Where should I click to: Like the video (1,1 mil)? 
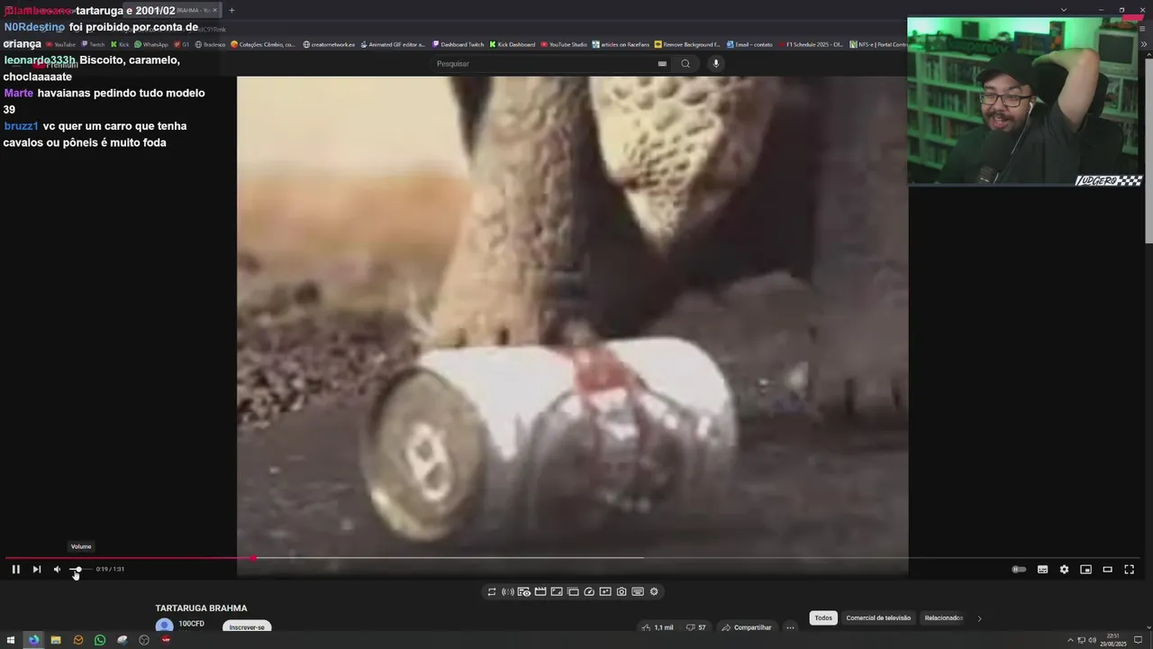[x=658, y=627]
